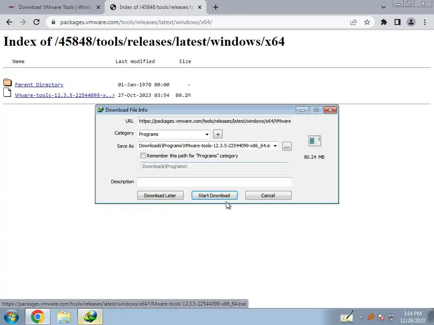Add a new category with the plus button
Viewport: 434px width, 325px height.
(x=218, y=134)
